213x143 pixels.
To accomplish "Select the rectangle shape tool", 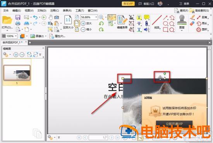I will (x=165, y=29).
